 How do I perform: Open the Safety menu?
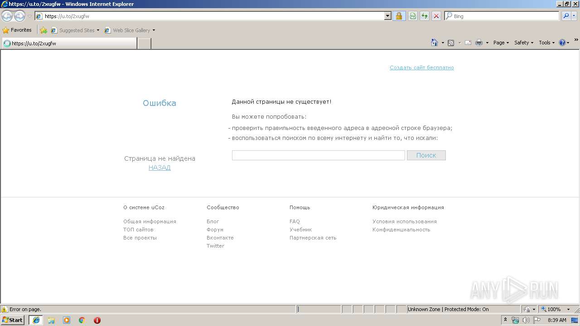(524, 43)
